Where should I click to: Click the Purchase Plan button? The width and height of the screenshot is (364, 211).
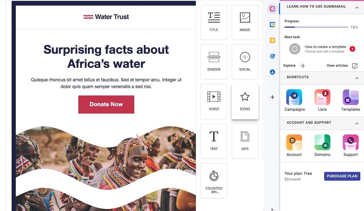pos(342,176)
